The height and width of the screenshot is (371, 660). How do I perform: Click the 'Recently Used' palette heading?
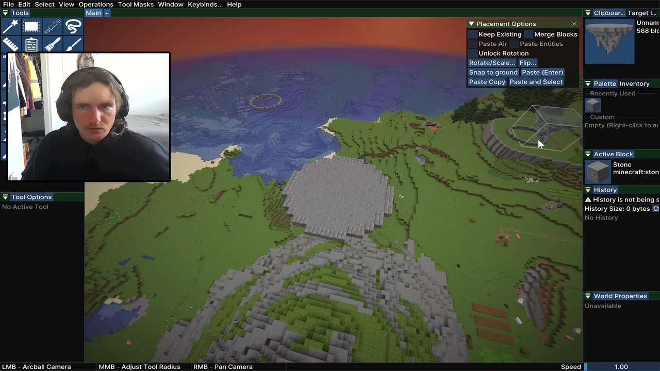tap(613, 93)
